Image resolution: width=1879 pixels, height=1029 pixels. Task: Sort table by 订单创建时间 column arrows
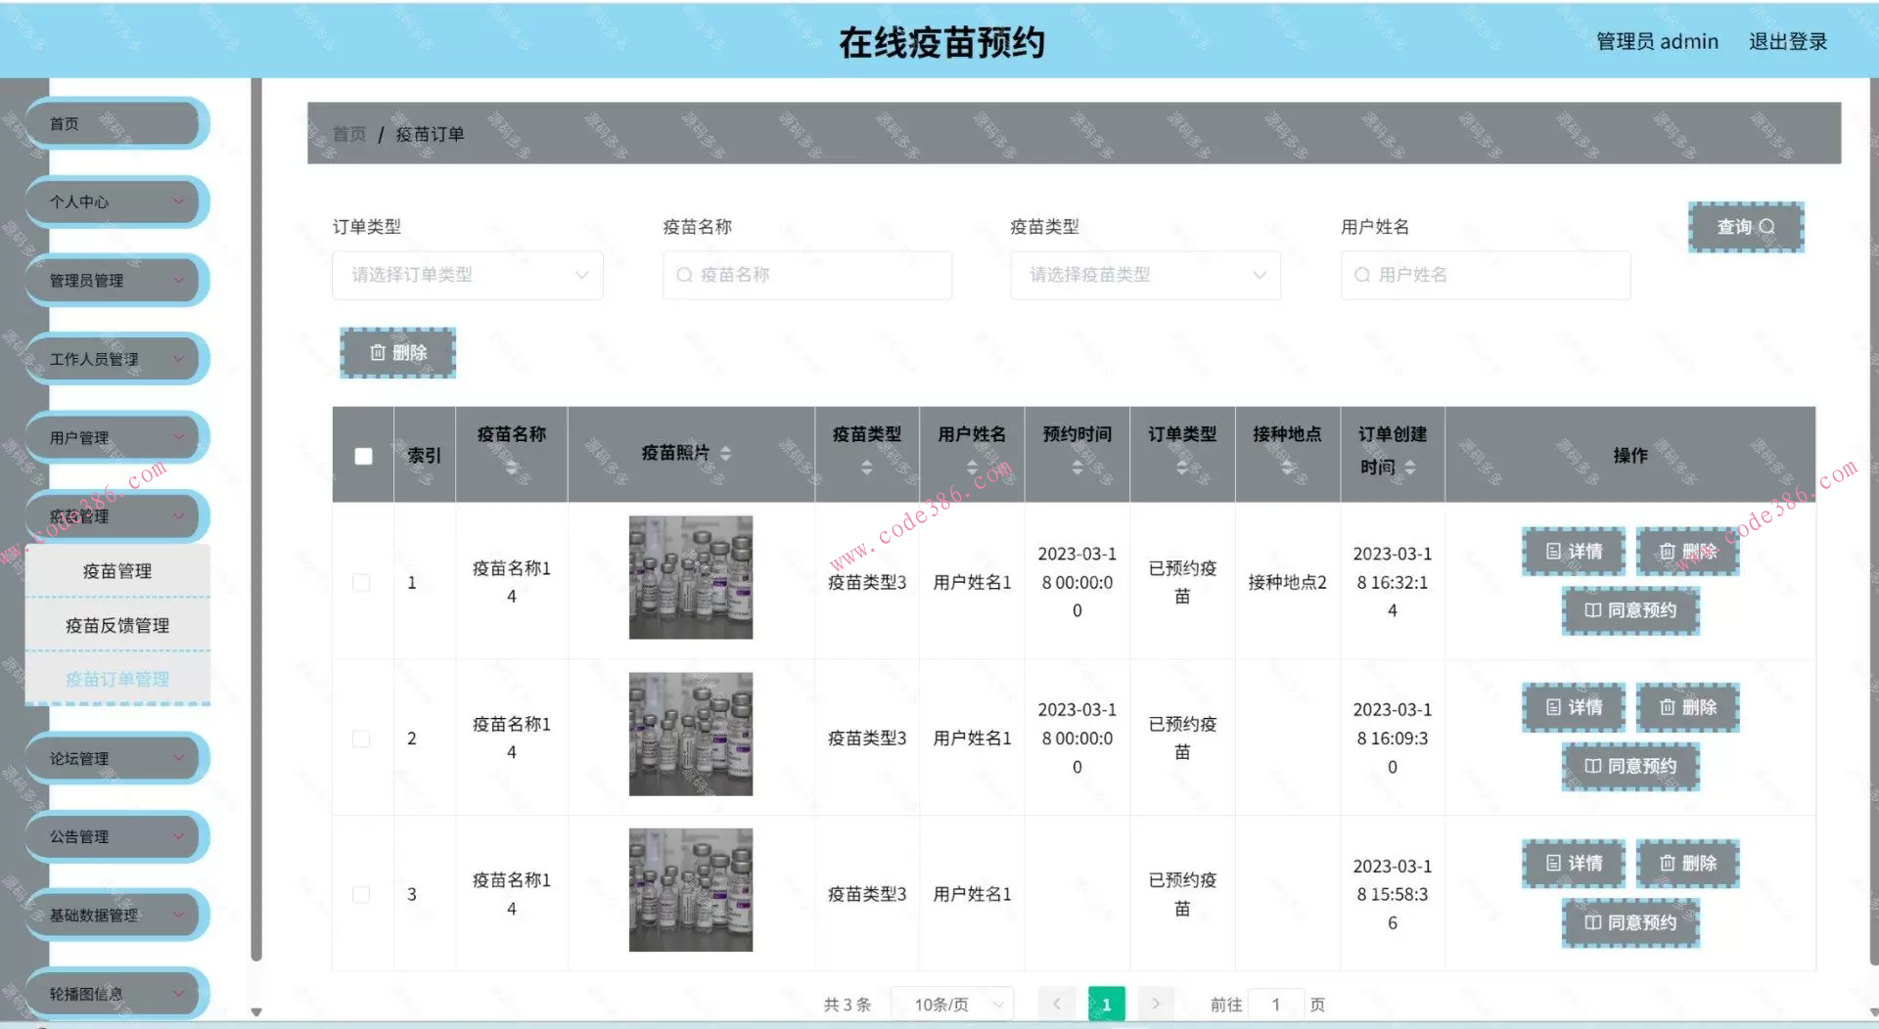[x=1410, y=469]
